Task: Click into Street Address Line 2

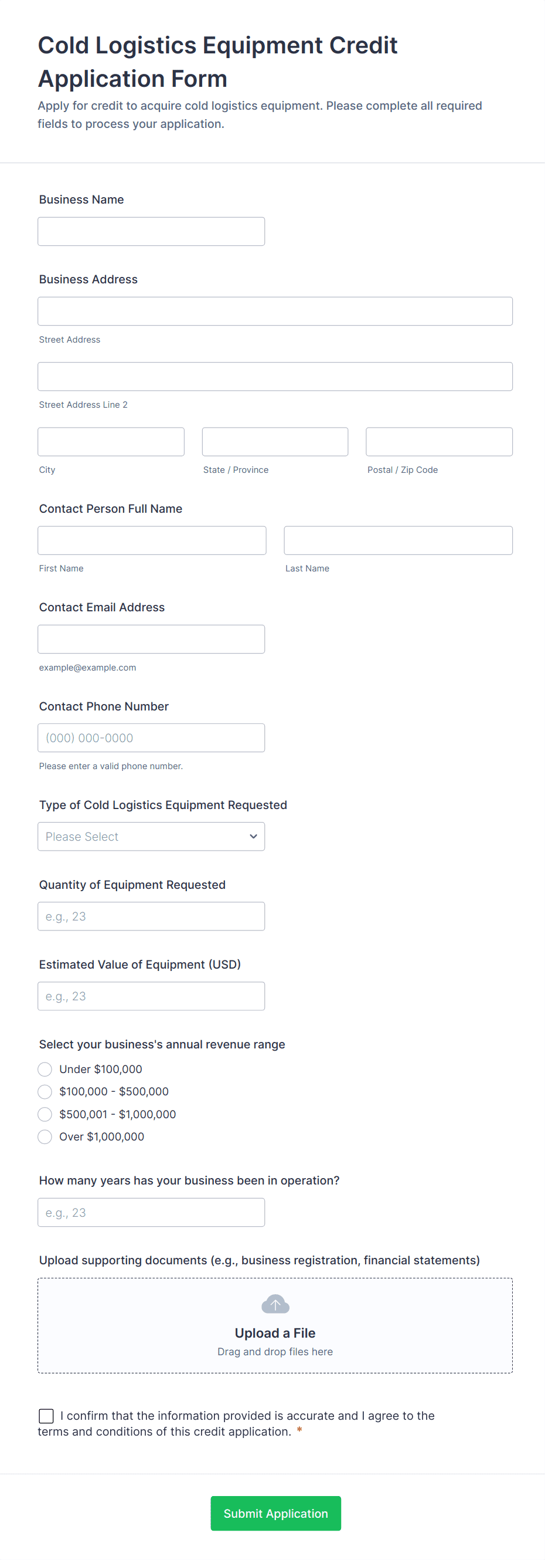Action: pyautogui.click(x=275, y=377)
